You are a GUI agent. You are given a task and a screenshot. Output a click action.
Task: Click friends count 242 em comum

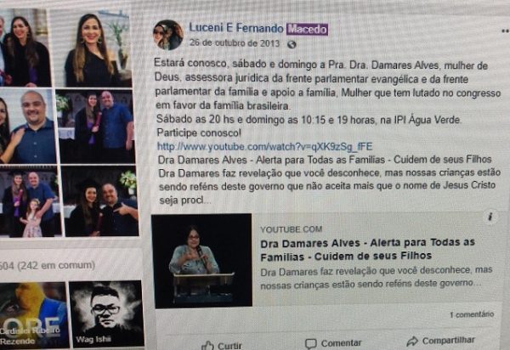coord(48,266)
